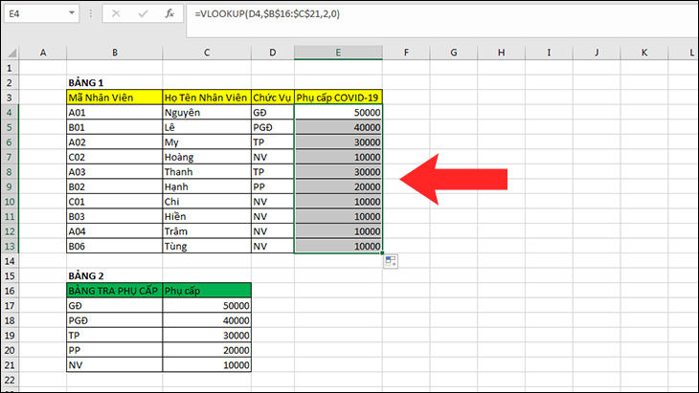Select cell A01 employee code

click(115, 113)
